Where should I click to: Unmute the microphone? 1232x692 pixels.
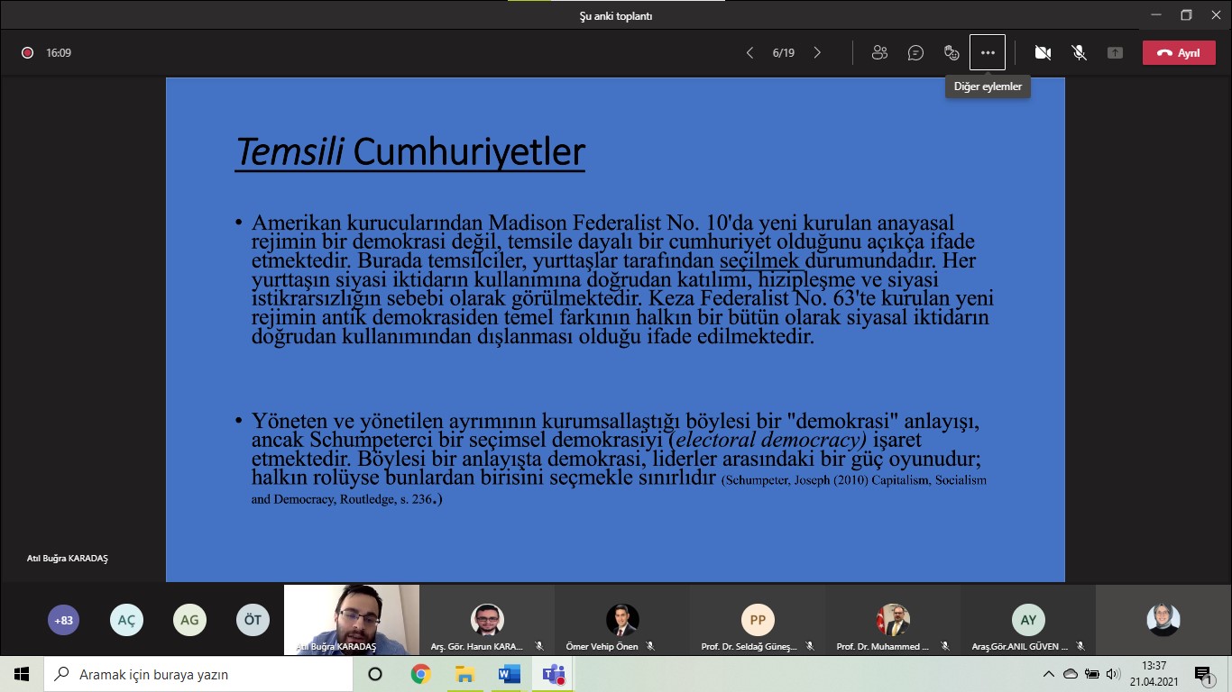(x=1079, y=53)
